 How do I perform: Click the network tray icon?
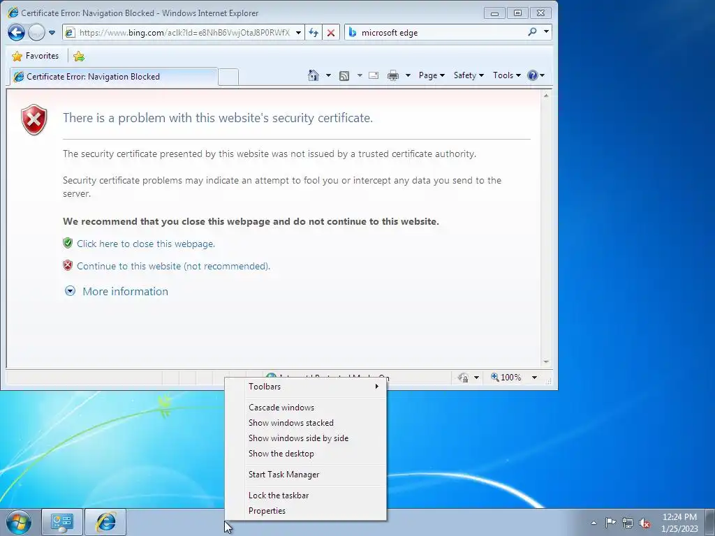click(x=628, y=523)
